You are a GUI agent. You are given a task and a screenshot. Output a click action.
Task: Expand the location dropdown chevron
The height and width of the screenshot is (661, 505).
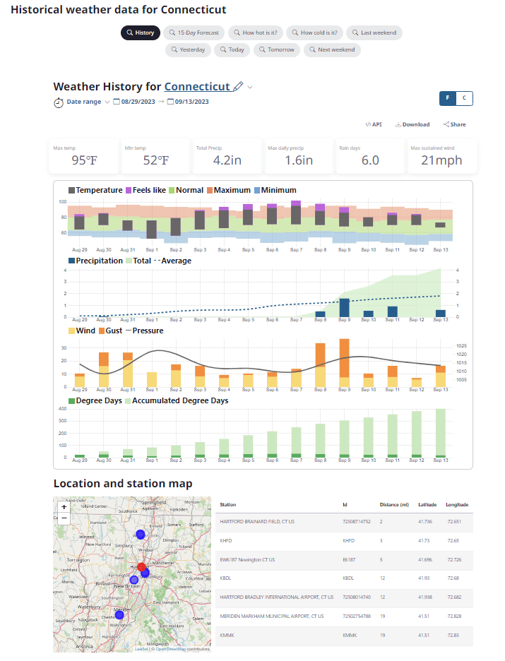(x=250, y=87)
